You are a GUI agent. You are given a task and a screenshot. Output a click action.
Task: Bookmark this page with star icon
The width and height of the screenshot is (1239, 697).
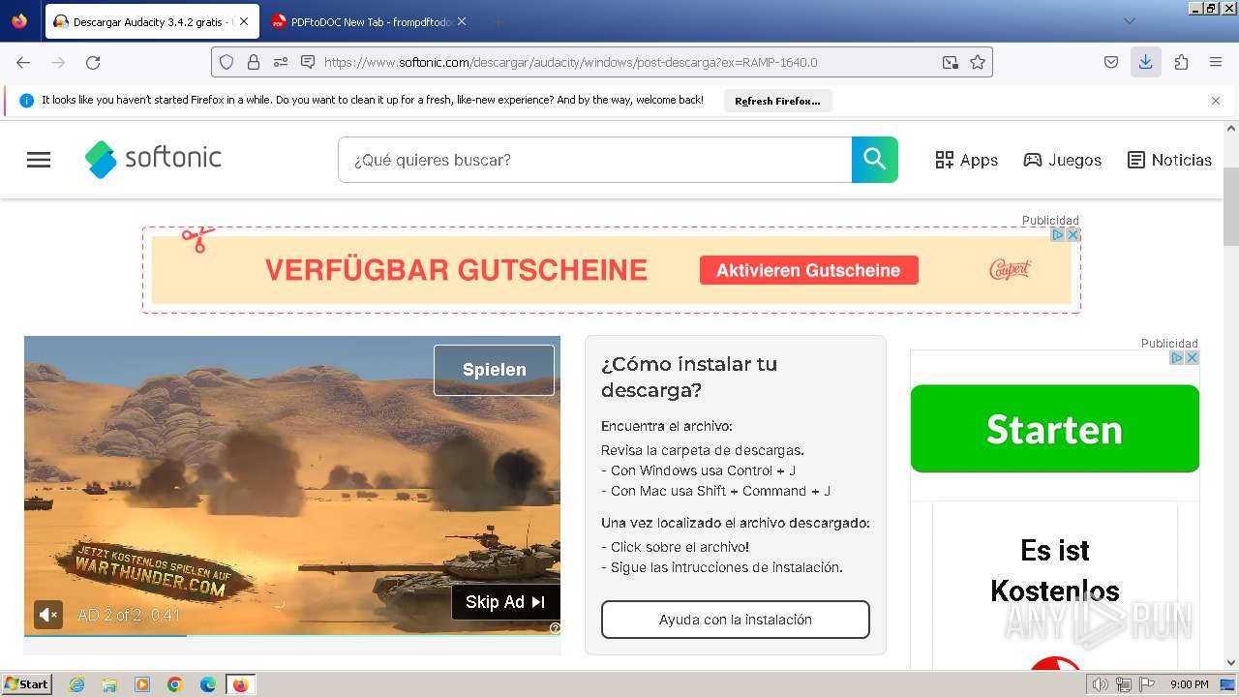(978, 62)
